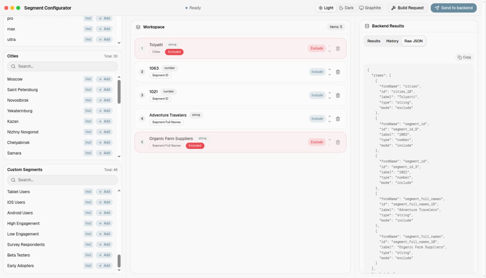Add Low Engagement segment

pyautogui.click(x=104, y=234)
